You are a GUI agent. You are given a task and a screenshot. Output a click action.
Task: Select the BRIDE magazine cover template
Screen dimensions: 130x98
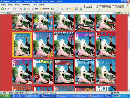tap(43, 45)
